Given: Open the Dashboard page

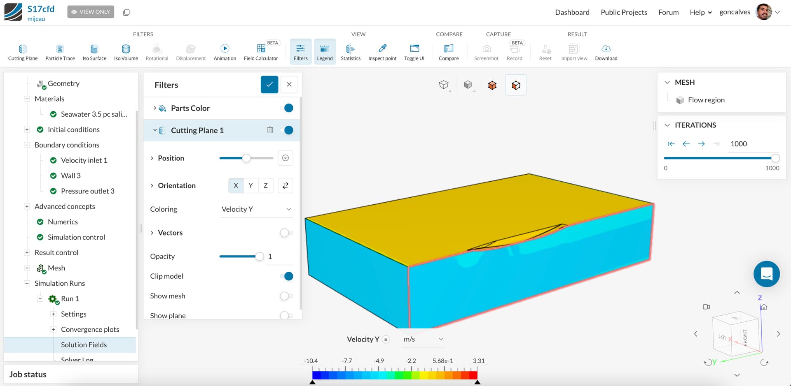Looking at the screenshot, I should [572, 12].
